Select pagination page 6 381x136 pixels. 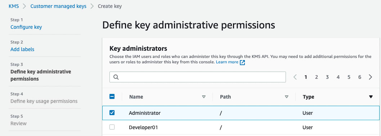click(x=360, y=77)
